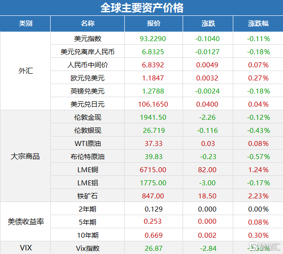Select the 类别 column header

[x=25, y=24]
